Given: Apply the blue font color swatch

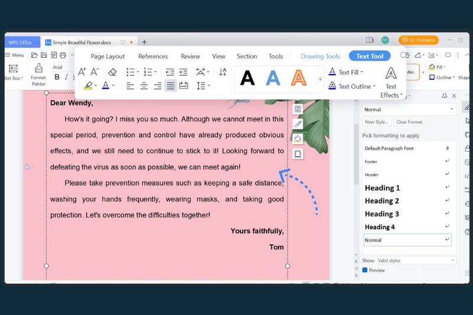Looking at the screenshot, I should click(106, 86).
